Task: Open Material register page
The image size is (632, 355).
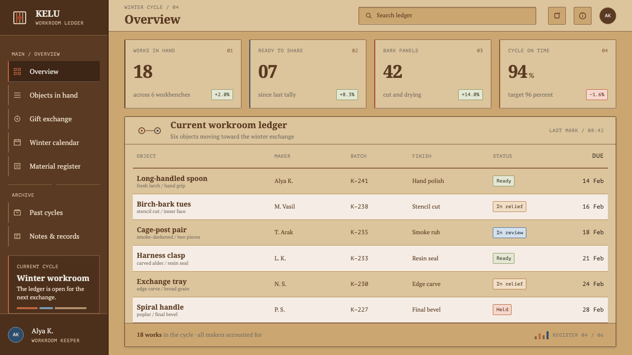Action: [54, 166]
